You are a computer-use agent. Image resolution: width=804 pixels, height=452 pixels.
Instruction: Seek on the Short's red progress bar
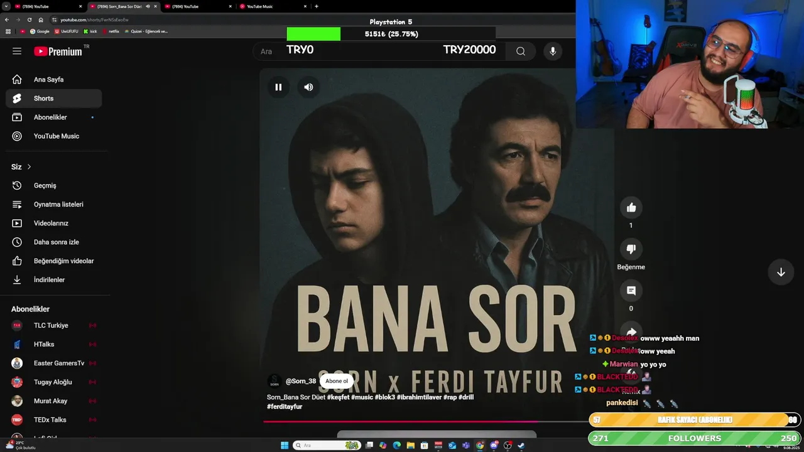(x=426, y=421)
